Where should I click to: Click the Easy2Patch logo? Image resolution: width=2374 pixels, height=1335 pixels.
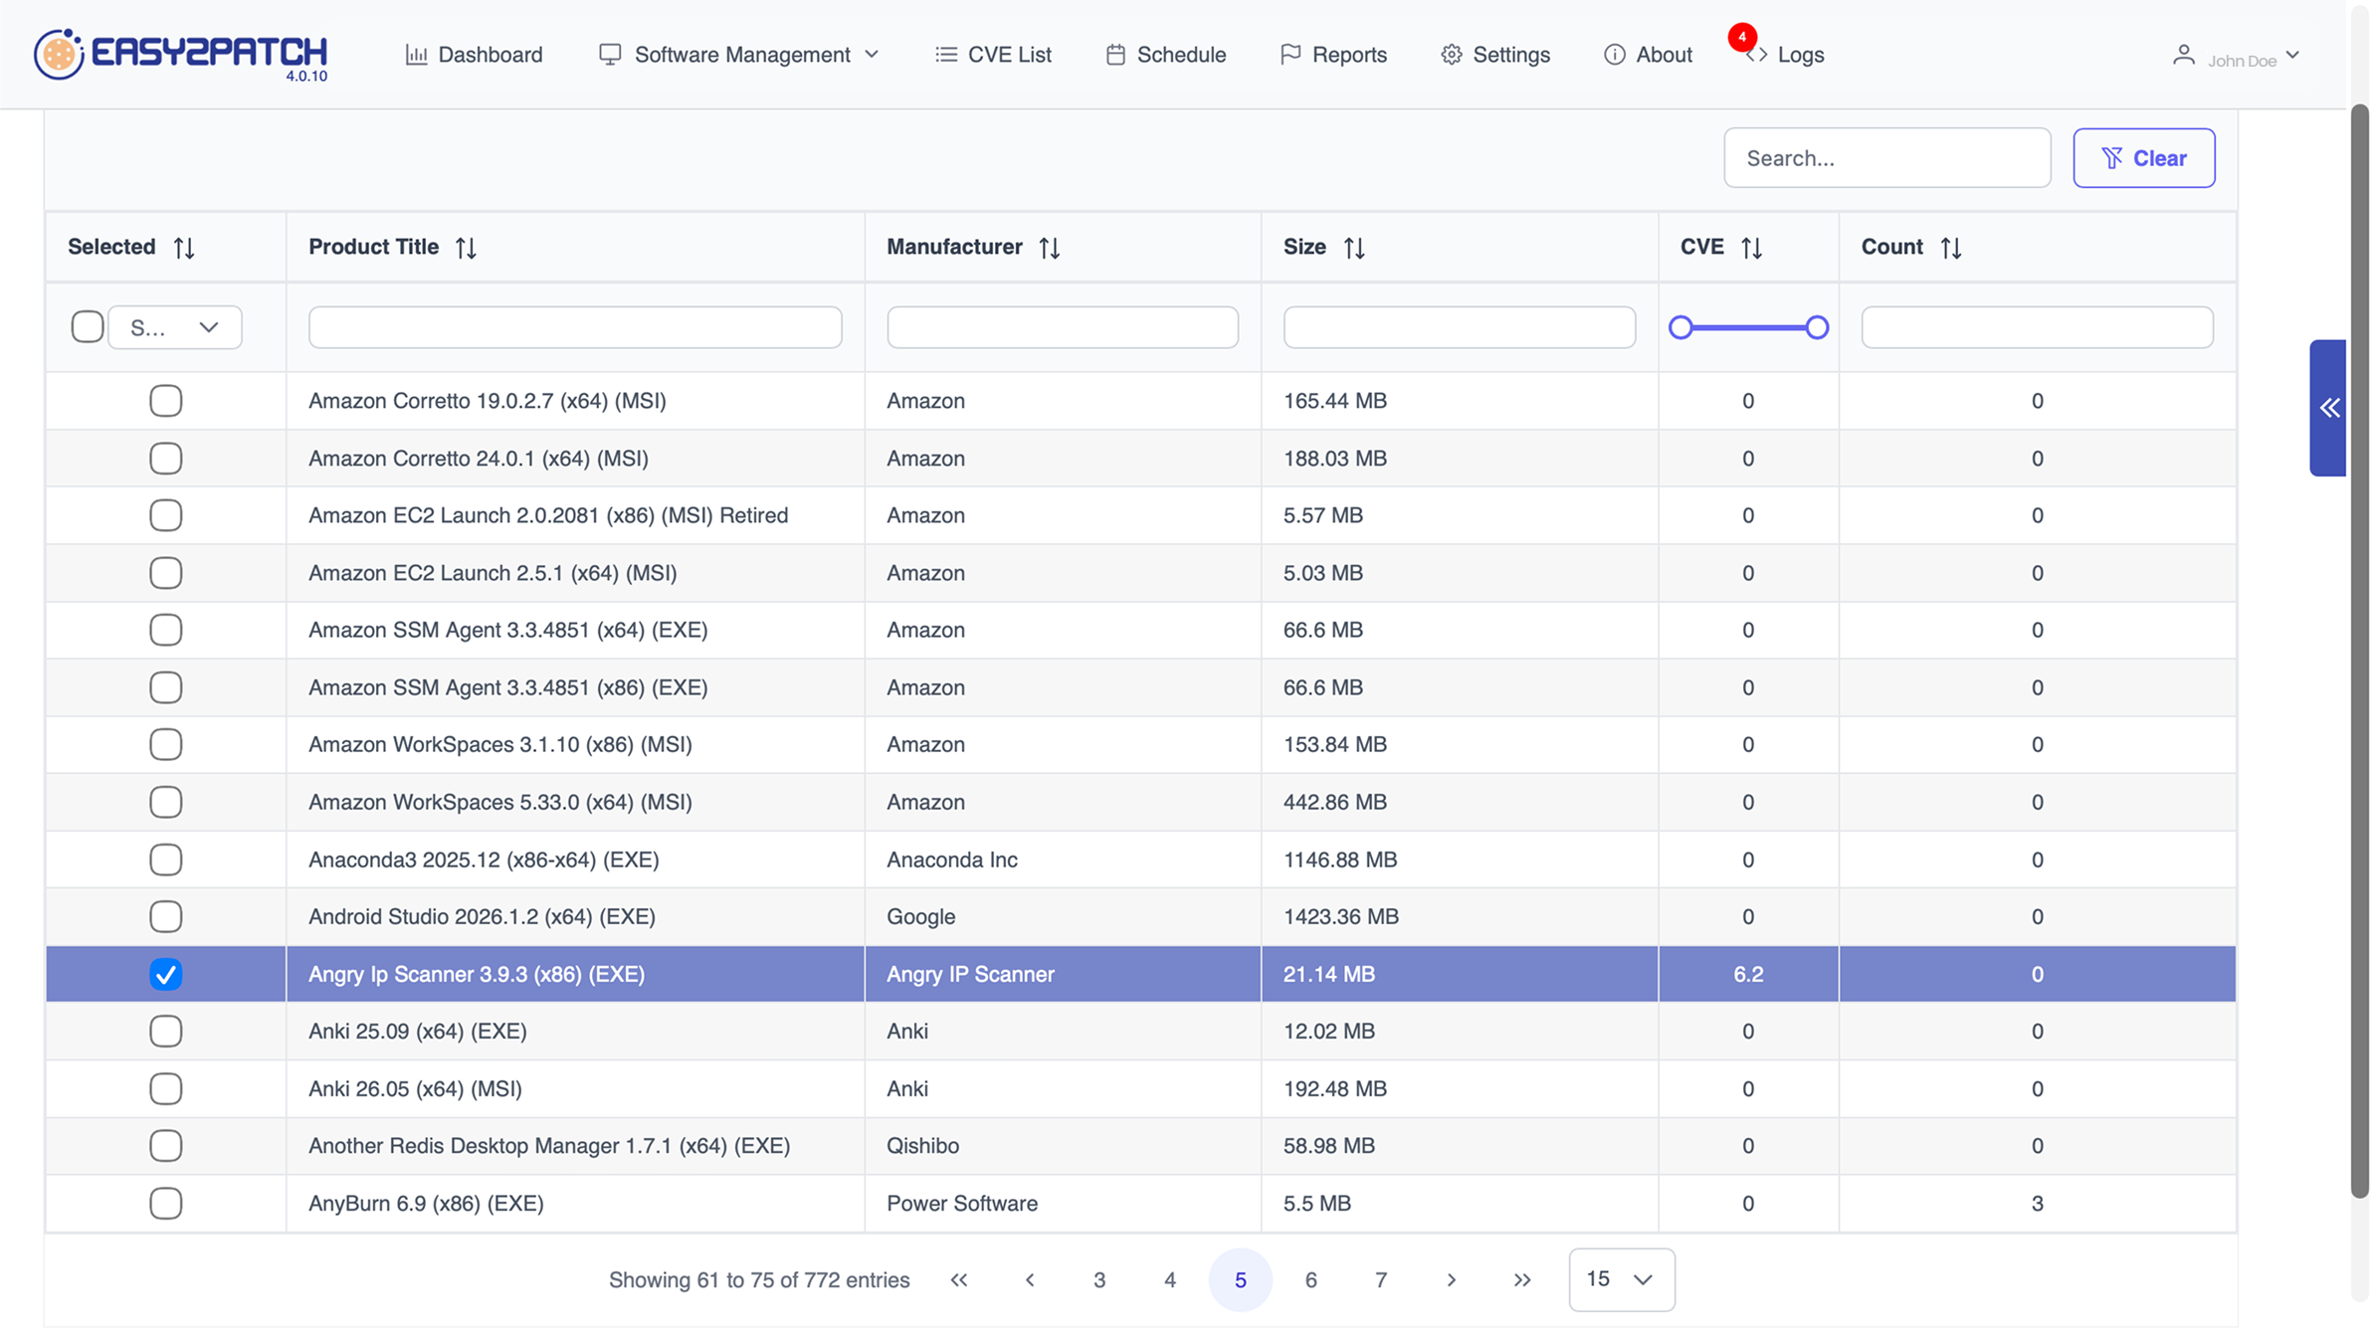tap(180, 55)
